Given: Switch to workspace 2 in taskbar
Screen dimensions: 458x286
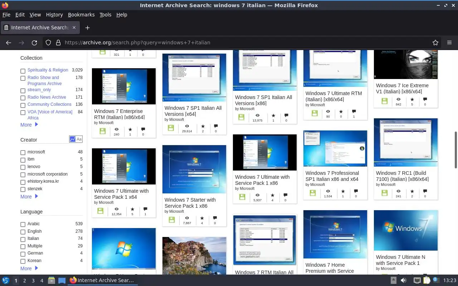Looking at the screenshot, I should 24,281.
